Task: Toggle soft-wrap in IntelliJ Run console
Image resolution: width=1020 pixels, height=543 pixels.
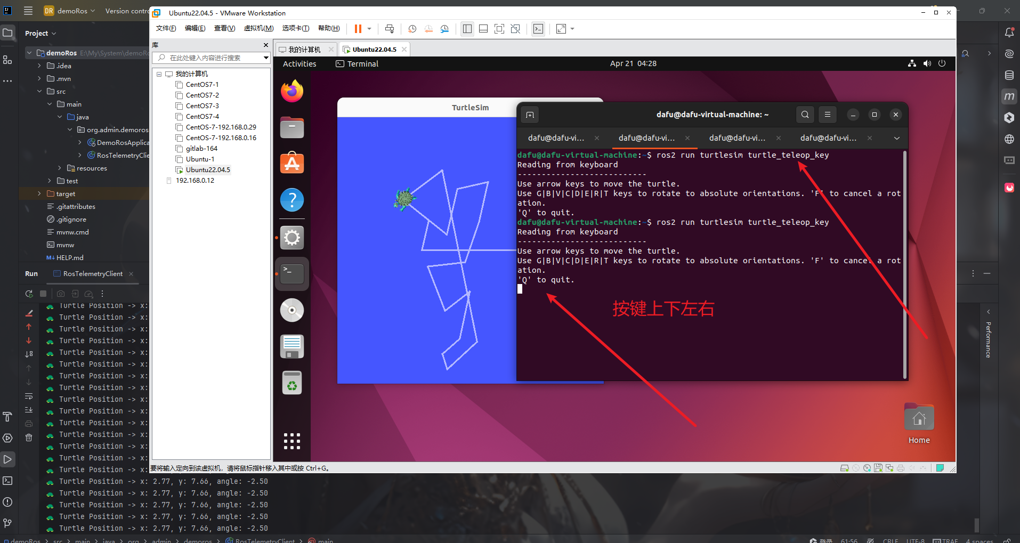Action: (x=29, y=396)
